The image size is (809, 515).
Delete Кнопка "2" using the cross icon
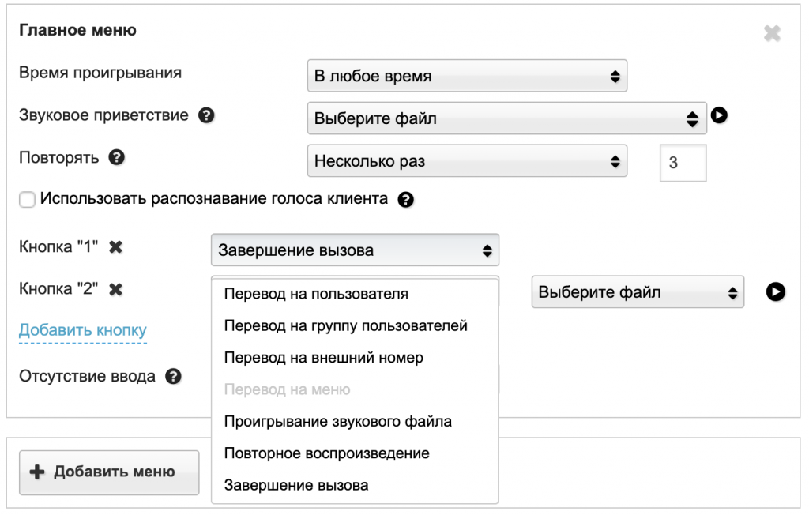pyautogui.click(x=115, y=289)
